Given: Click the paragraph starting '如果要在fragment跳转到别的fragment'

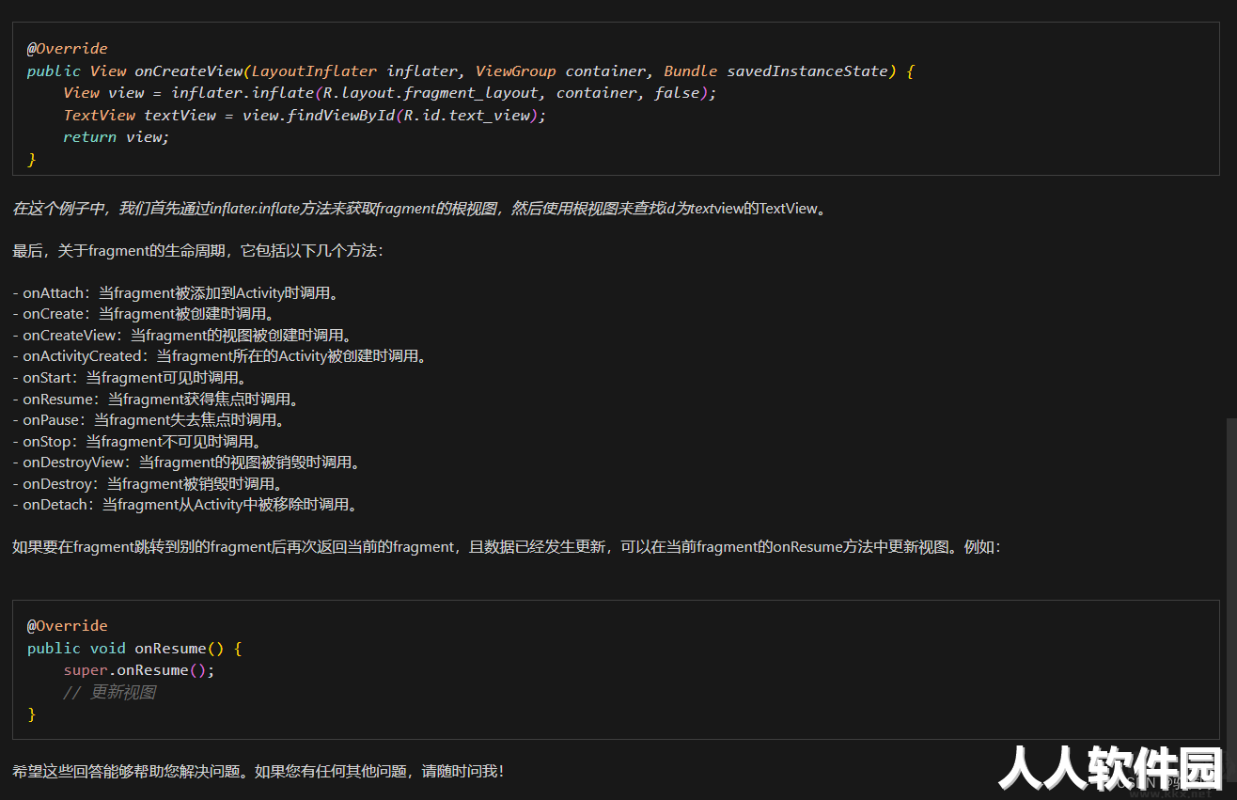Looking at the screenshot, I should (x=507, y=547).
